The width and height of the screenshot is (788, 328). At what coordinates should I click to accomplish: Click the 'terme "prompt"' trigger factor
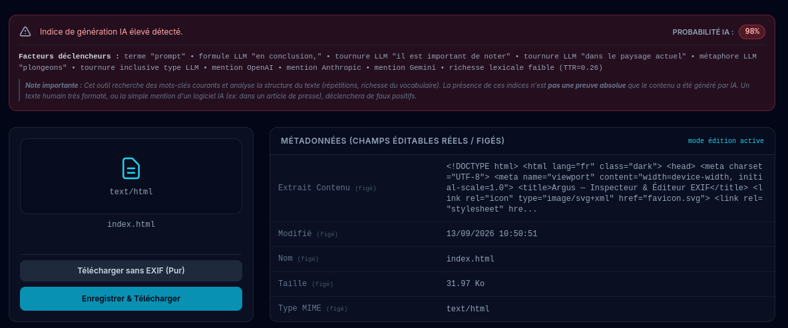[155, 57]
